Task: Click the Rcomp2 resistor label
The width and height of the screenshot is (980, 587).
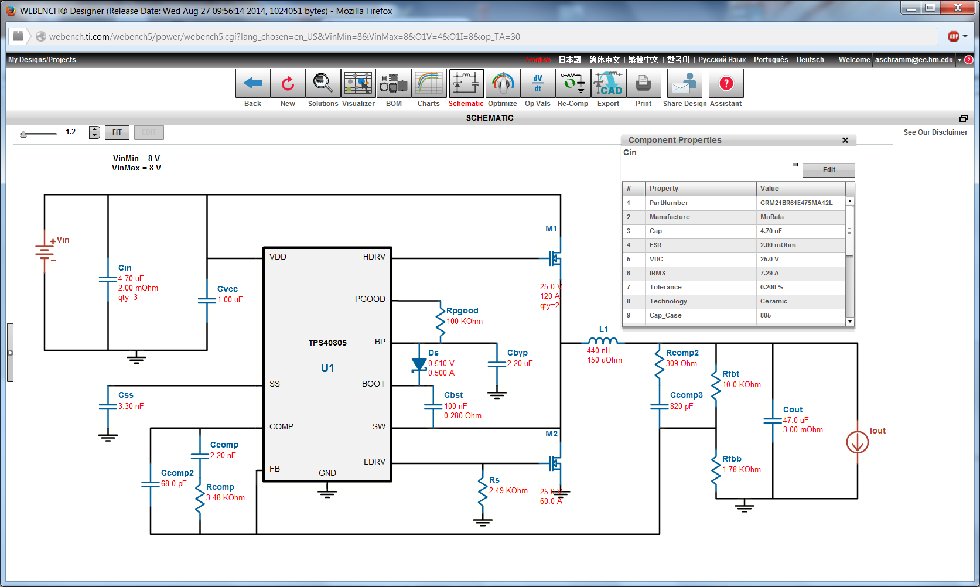Action: point(682,353)
